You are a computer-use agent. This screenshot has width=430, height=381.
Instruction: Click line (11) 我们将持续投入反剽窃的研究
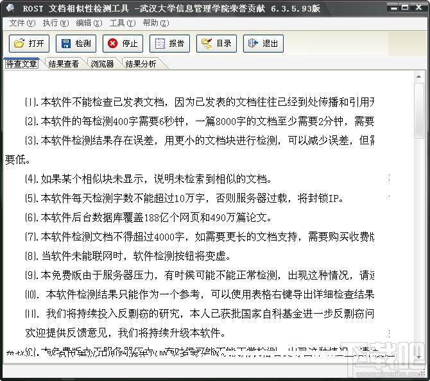(200, 314)
